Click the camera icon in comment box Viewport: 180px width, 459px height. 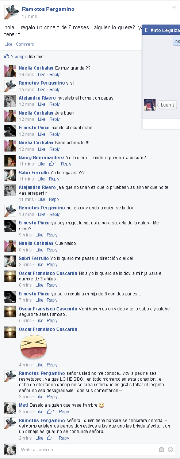point(161,449)
